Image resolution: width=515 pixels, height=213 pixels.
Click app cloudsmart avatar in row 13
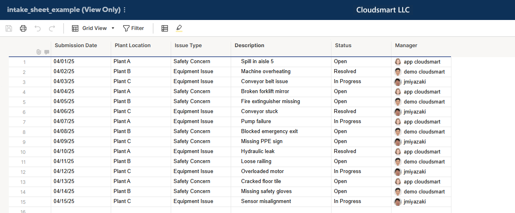pos(398,182)
